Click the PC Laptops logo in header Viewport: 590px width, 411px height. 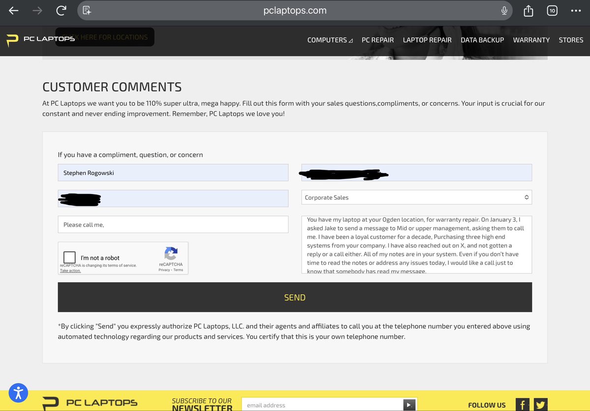pyautogui.click(x=40, y=39)
